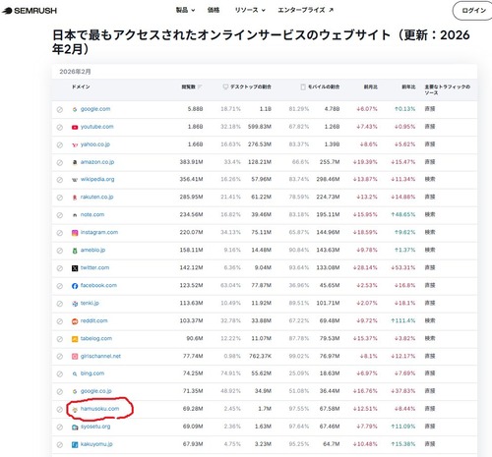
Task: Click the YouTube favicon icon
Action: [x=75, y=127]
